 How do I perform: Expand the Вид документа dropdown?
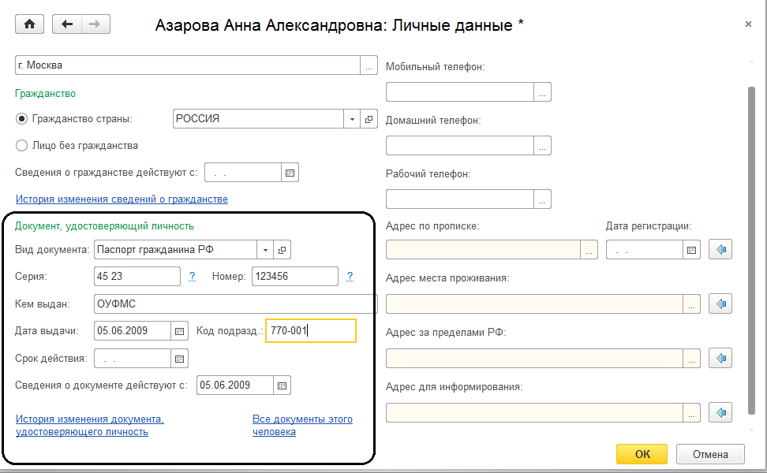pyautogui.click(x=265, y=250)
